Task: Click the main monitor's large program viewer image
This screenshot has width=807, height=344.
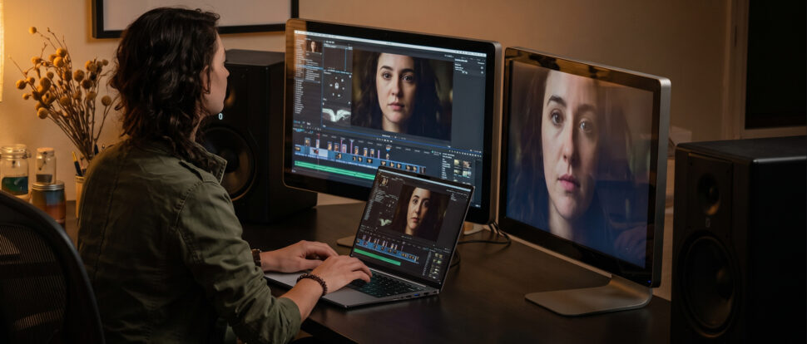Action: (x=402, y=95)
